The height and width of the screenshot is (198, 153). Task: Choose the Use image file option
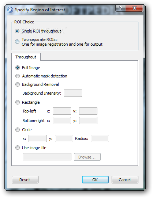18,148
